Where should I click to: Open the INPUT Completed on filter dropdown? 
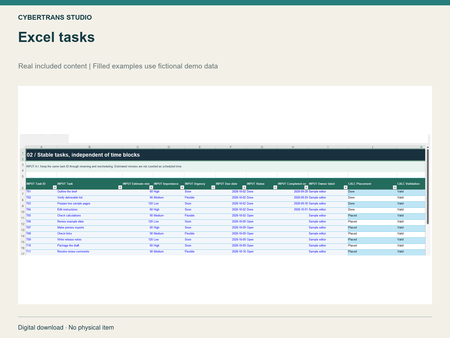(x=306, y=188)
